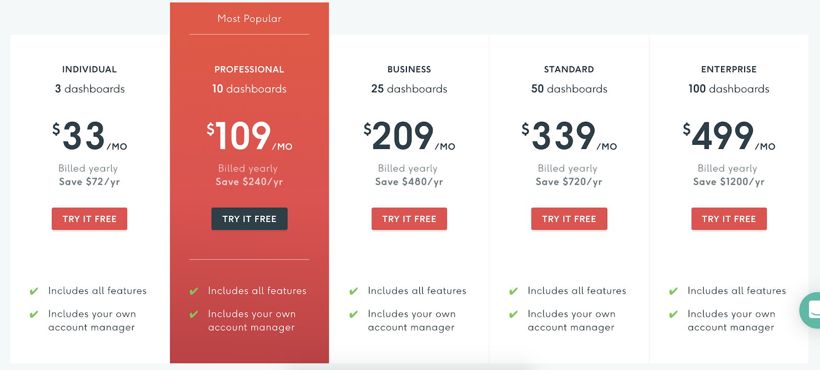820x370 pixels.
Task: Click the ENTERPRISE plan heading
Action: click(729, 70)
